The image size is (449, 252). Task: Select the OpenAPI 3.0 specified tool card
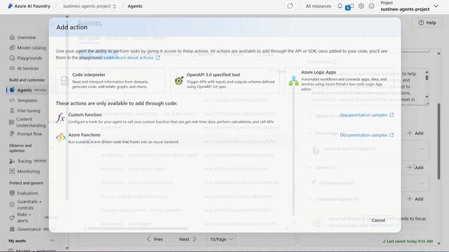point(225,80)
